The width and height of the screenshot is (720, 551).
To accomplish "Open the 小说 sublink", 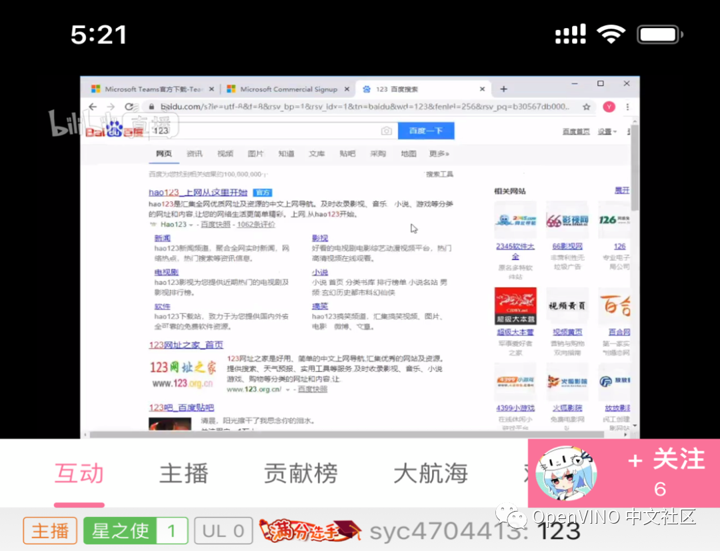I will click(x=320, y=272).
